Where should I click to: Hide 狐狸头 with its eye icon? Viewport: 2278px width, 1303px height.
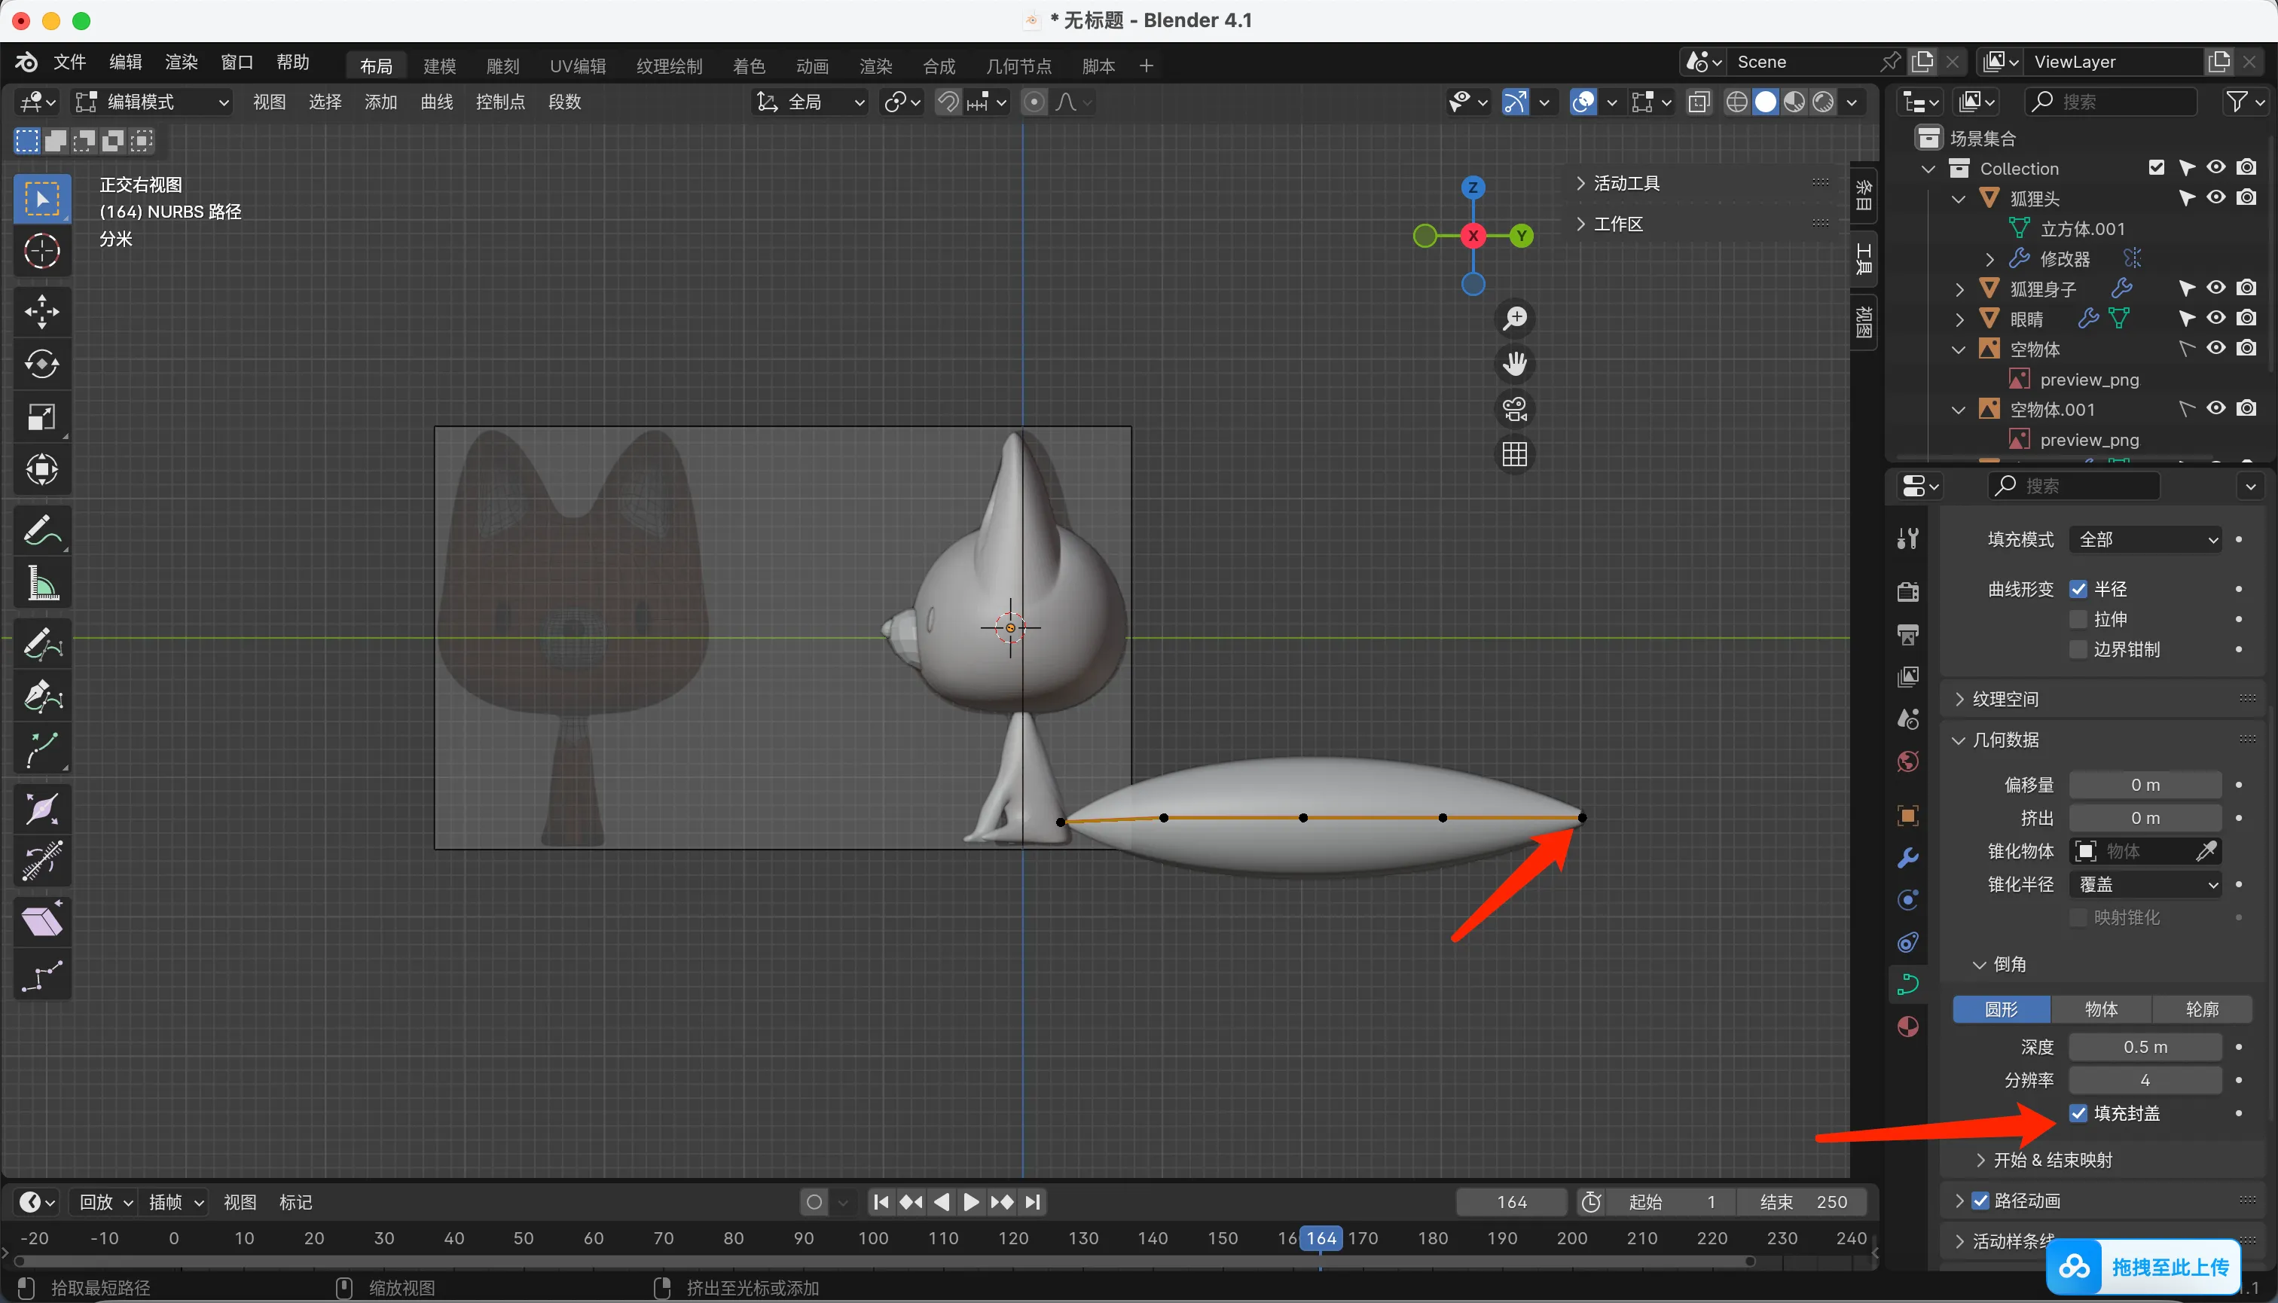(x=2215, y=198)
